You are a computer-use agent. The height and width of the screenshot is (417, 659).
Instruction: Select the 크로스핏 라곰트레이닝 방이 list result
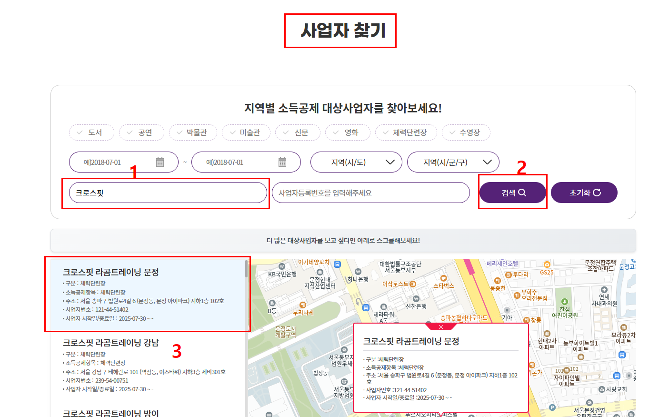(x=148, y=409)
